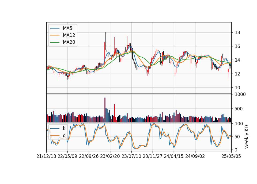This screenshot has width=257, height=184.
Task: Click the KD axis value 50
Action: 237,137
